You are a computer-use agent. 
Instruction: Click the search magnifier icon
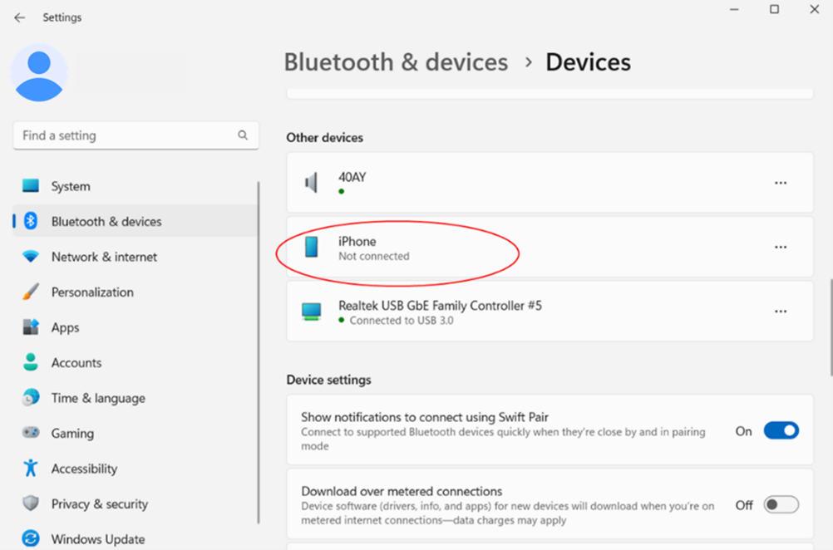coord(243,135)
